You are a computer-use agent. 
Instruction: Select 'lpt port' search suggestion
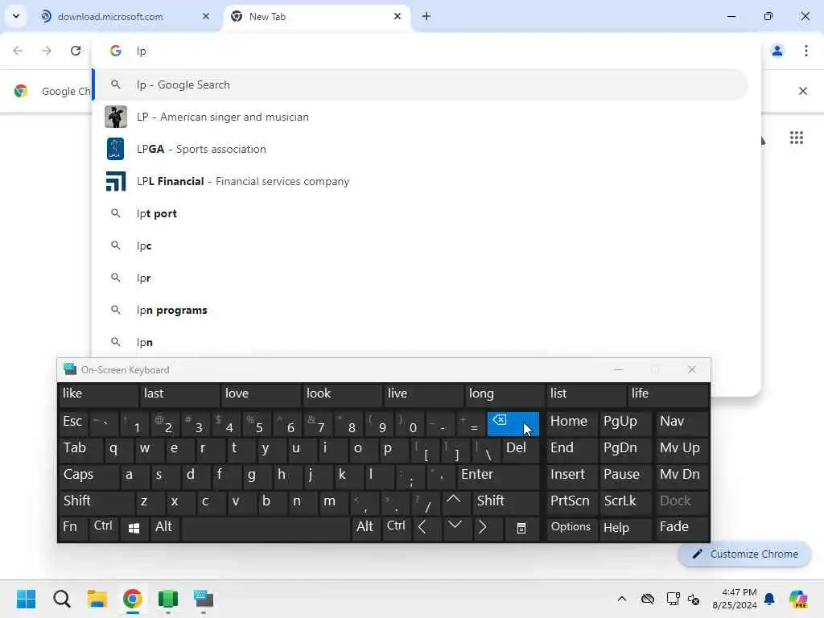(x=420, y=213)
